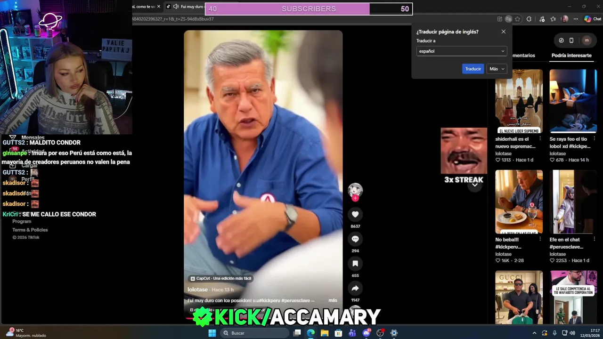Viewport: 603px width, 339px height.
Task: Open options for 'Se raya feo' video
Action: coord(594,139)
